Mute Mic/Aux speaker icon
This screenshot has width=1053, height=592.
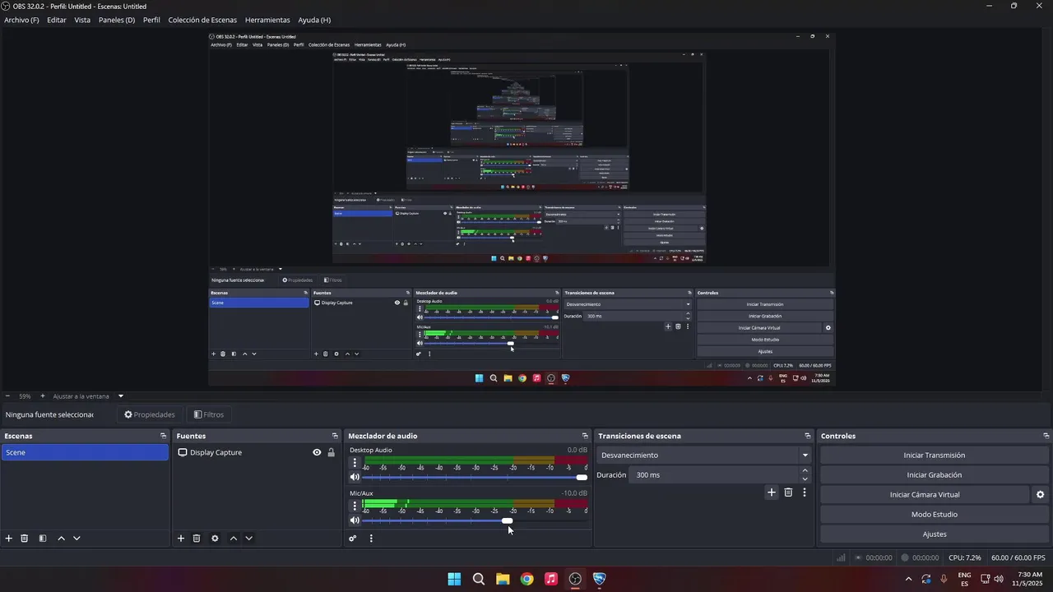tap(355, 520)
